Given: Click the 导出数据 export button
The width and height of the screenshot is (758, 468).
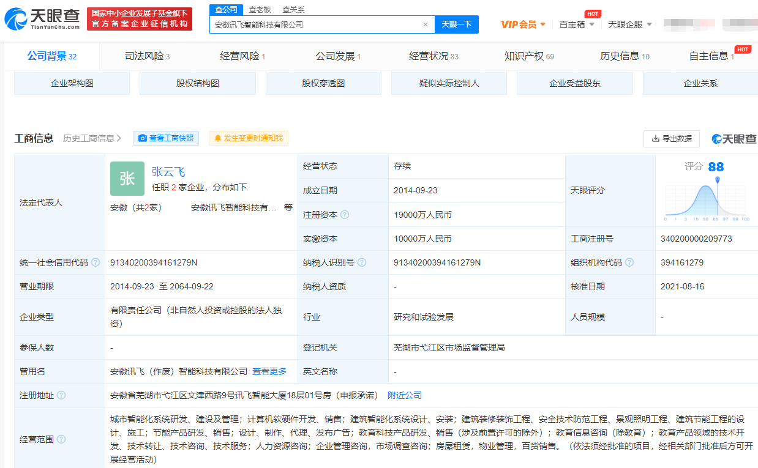Looking at the screenshot, I should point(671,139).
